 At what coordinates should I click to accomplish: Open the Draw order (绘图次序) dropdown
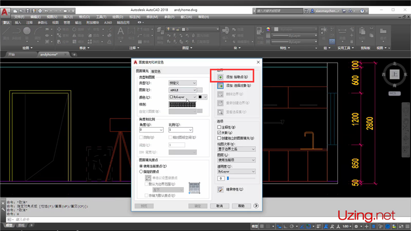[x=236, y=149]
